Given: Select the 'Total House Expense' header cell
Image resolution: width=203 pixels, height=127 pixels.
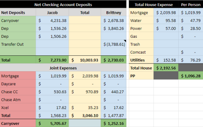Looking at the screenshot, I should 153,4.
